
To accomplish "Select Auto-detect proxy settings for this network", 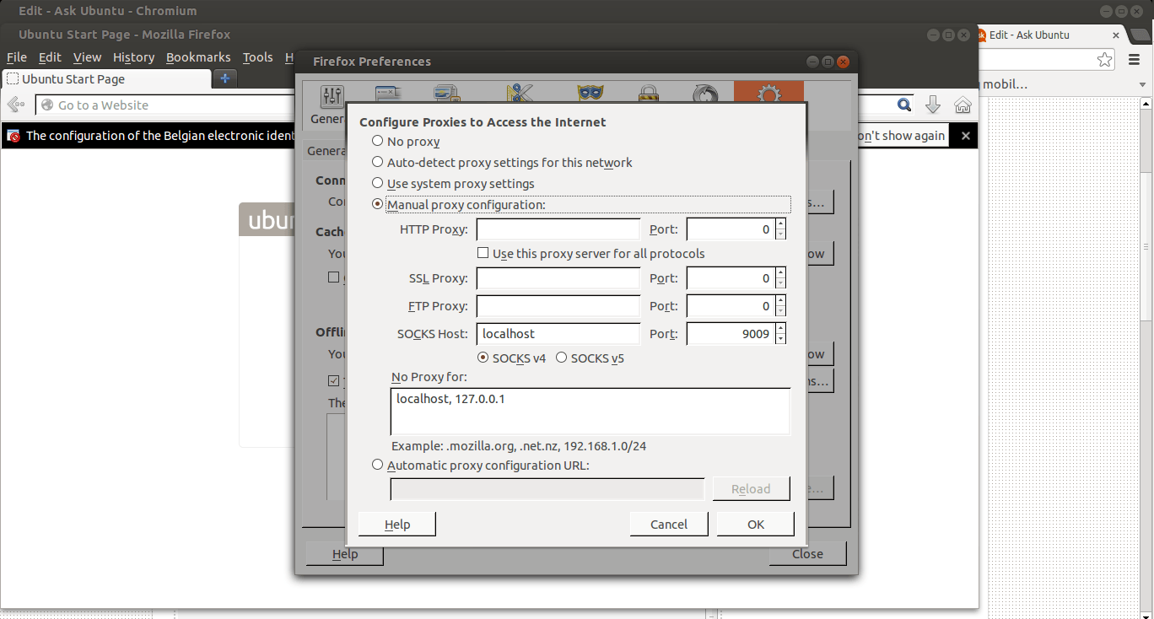I will [x=503, y=163].
